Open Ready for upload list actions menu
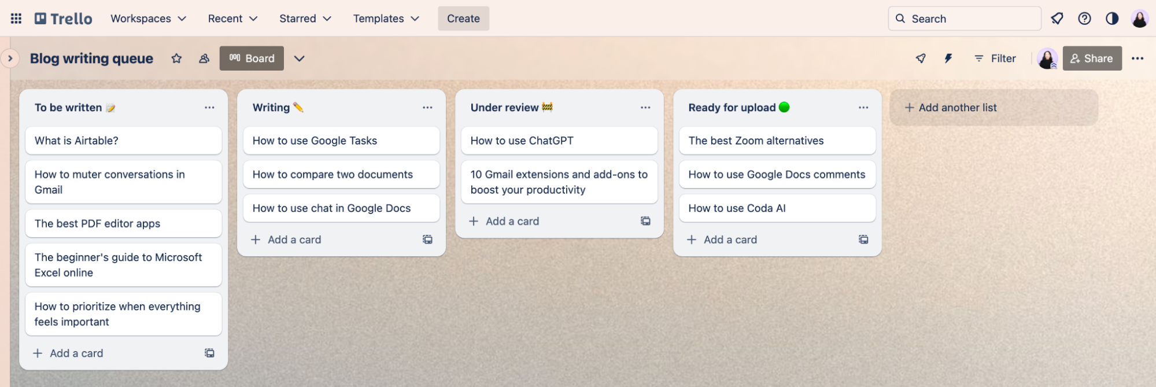 pyautogui.click(x=863, y=108)
